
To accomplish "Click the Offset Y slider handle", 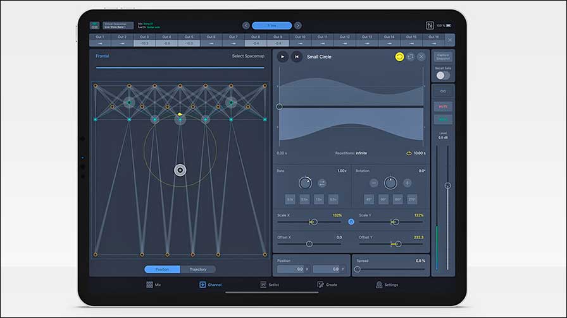I will coord(398,244).
